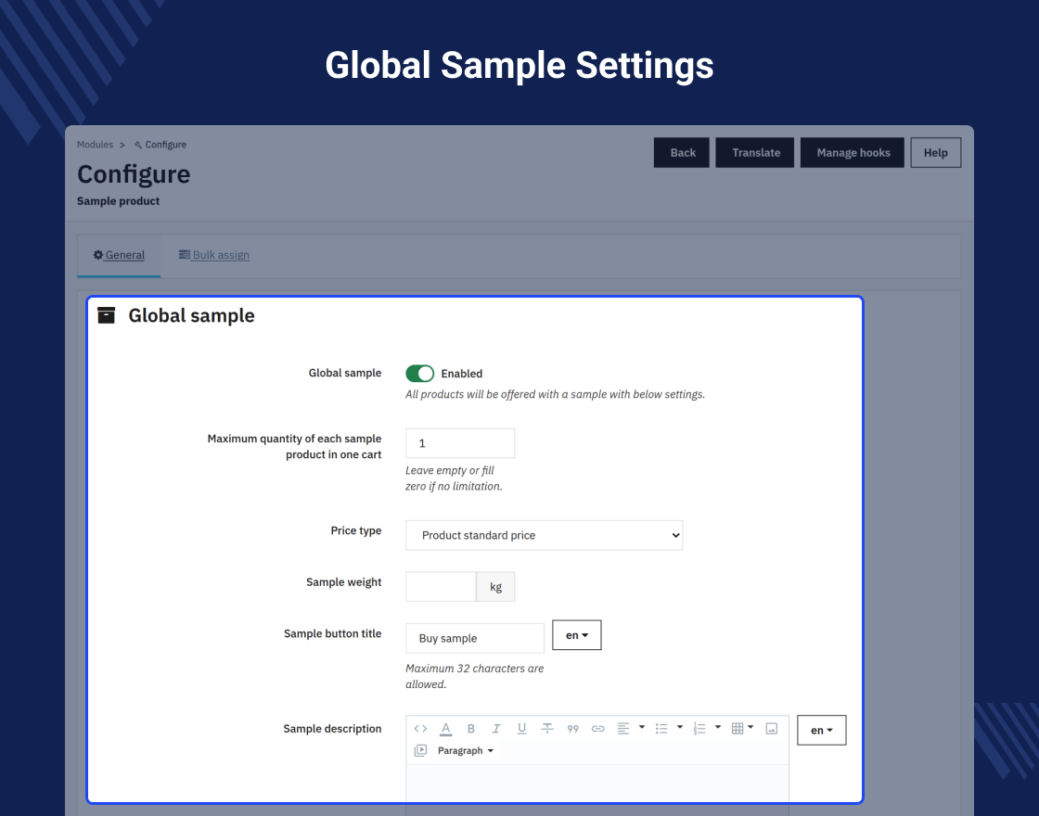Viewport: 1039px width, 816px height.
Task: Focus the Sample button title field
Action: tap(474, 639)
